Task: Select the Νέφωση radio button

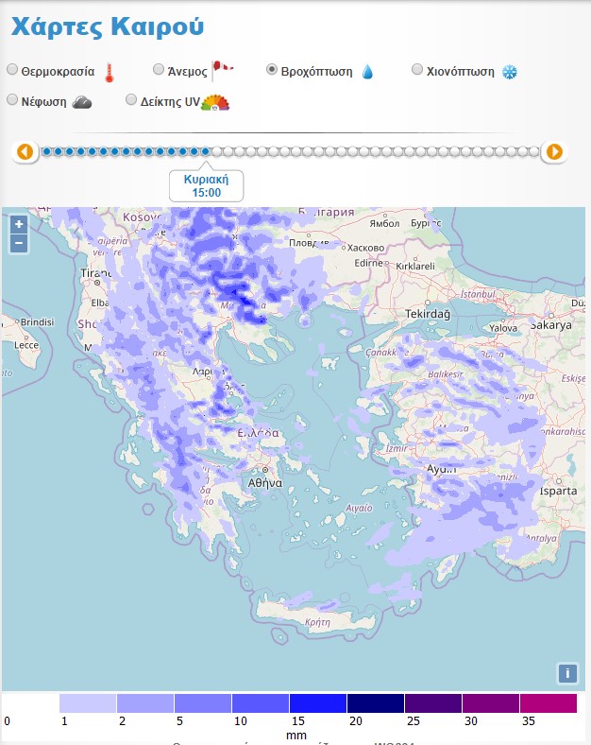Action: (12, 100)
